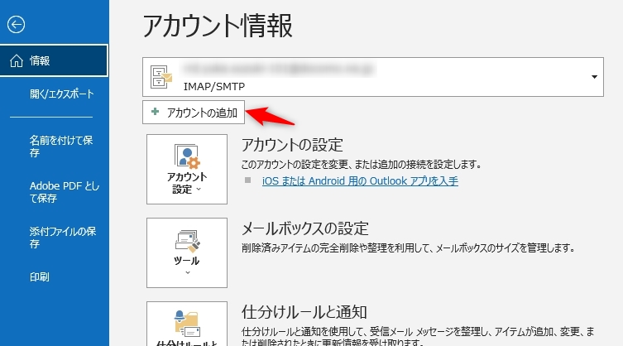
Task: Click the home icon beside 情報
Action: pos(15,60)
